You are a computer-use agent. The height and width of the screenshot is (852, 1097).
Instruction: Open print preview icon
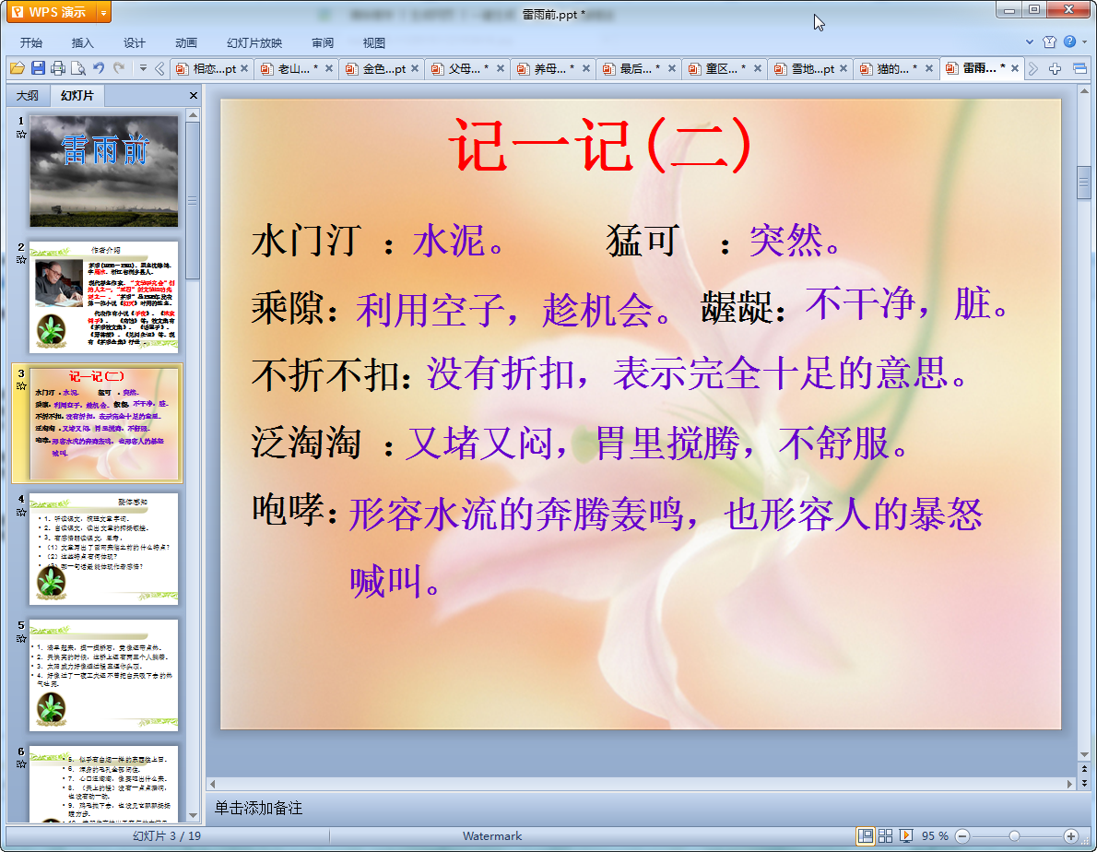[78, 68]
